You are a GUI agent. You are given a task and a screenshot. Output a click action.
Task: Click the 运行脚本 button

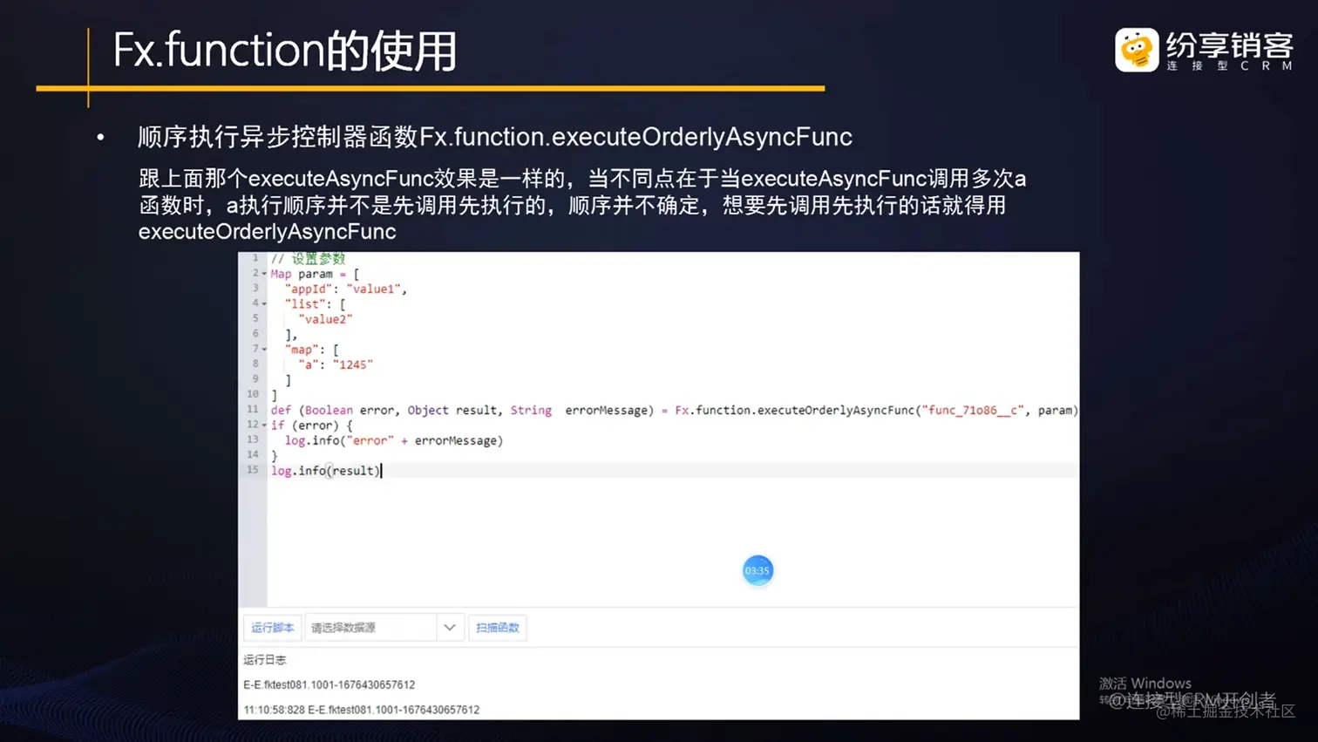(272, 628)
